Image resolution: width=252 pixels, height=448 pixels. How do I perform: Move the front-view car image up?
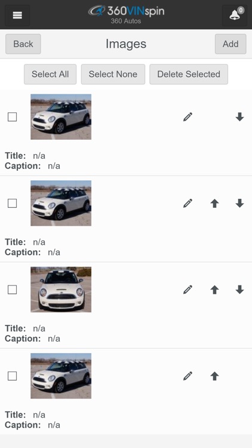click(214, 290)
